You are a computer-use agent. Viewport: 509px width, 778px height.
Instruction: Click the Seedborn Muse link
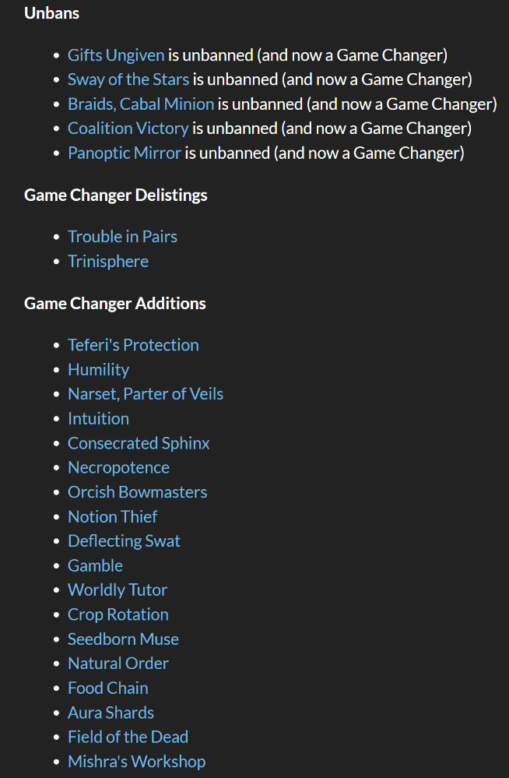coord(123,639)
